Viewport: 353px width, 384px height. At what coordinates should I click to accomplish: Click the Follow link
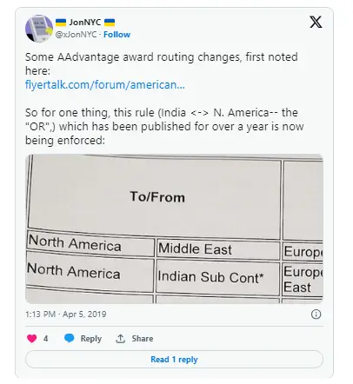117,35
